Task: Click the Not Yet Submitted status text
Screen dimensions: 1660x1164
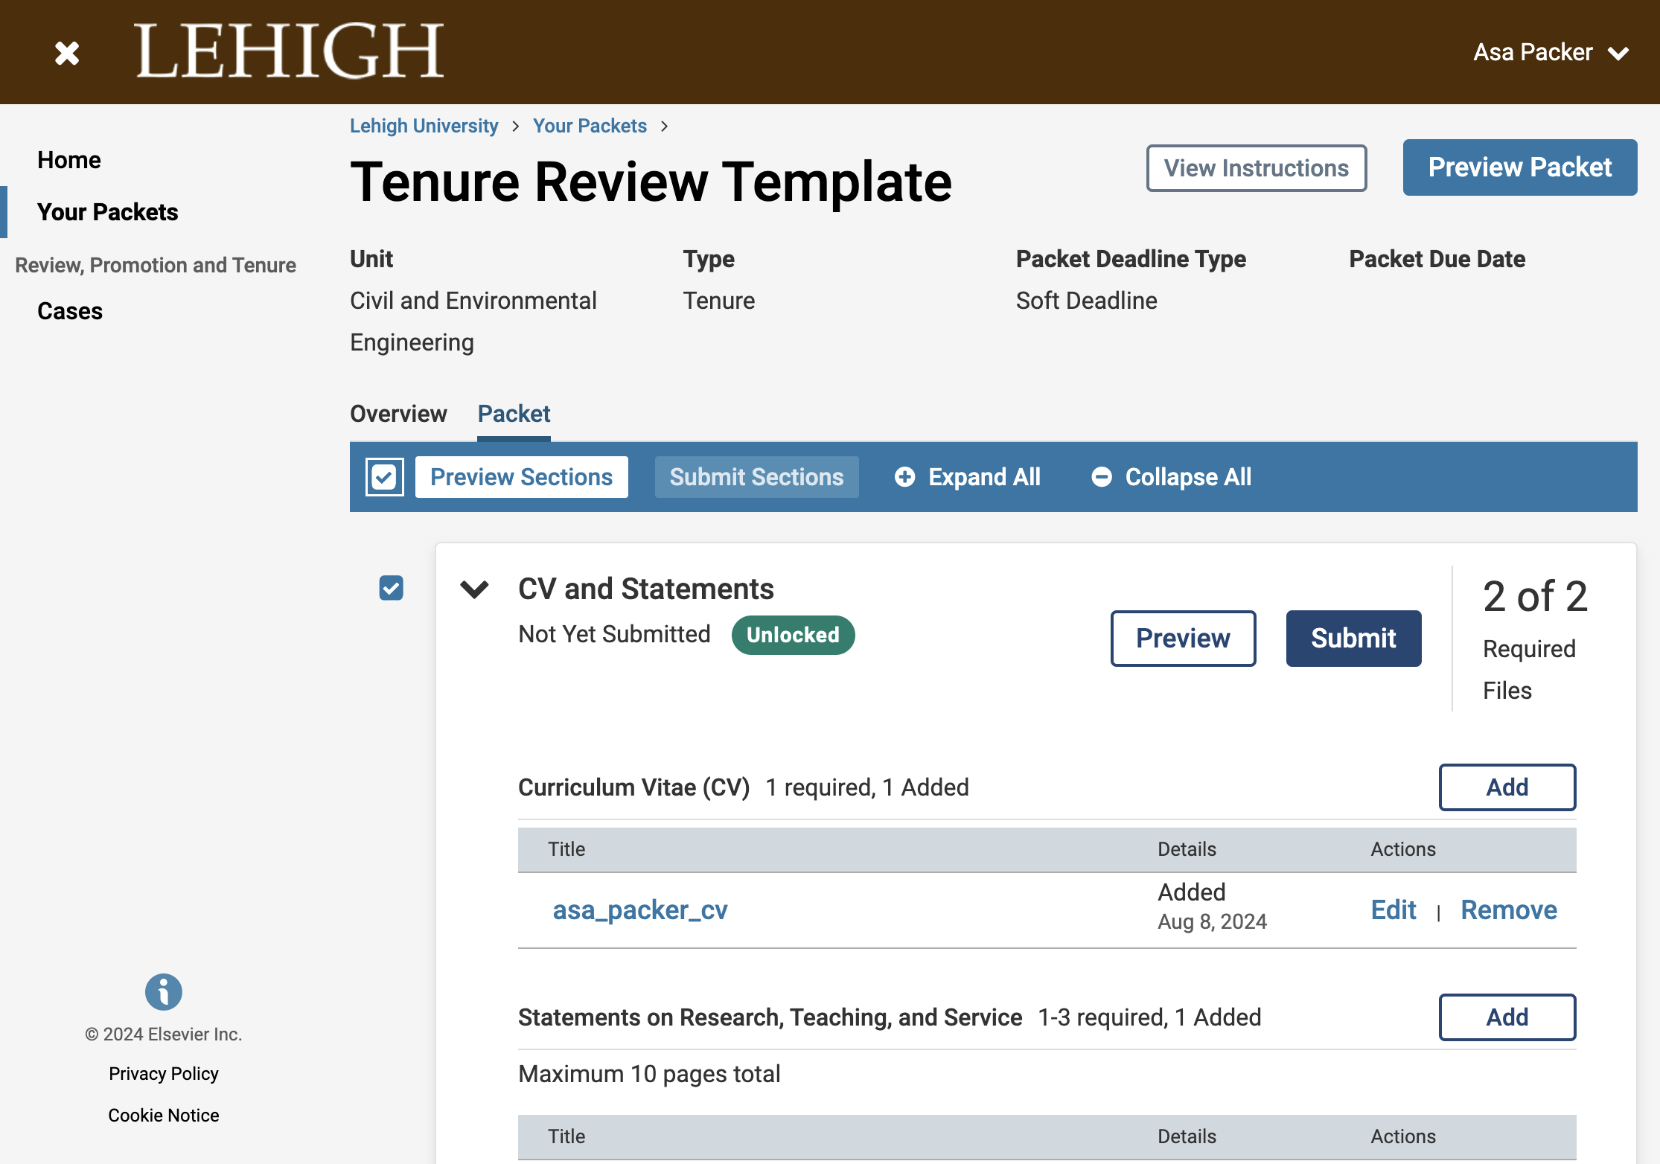Action: click(614, 634)
